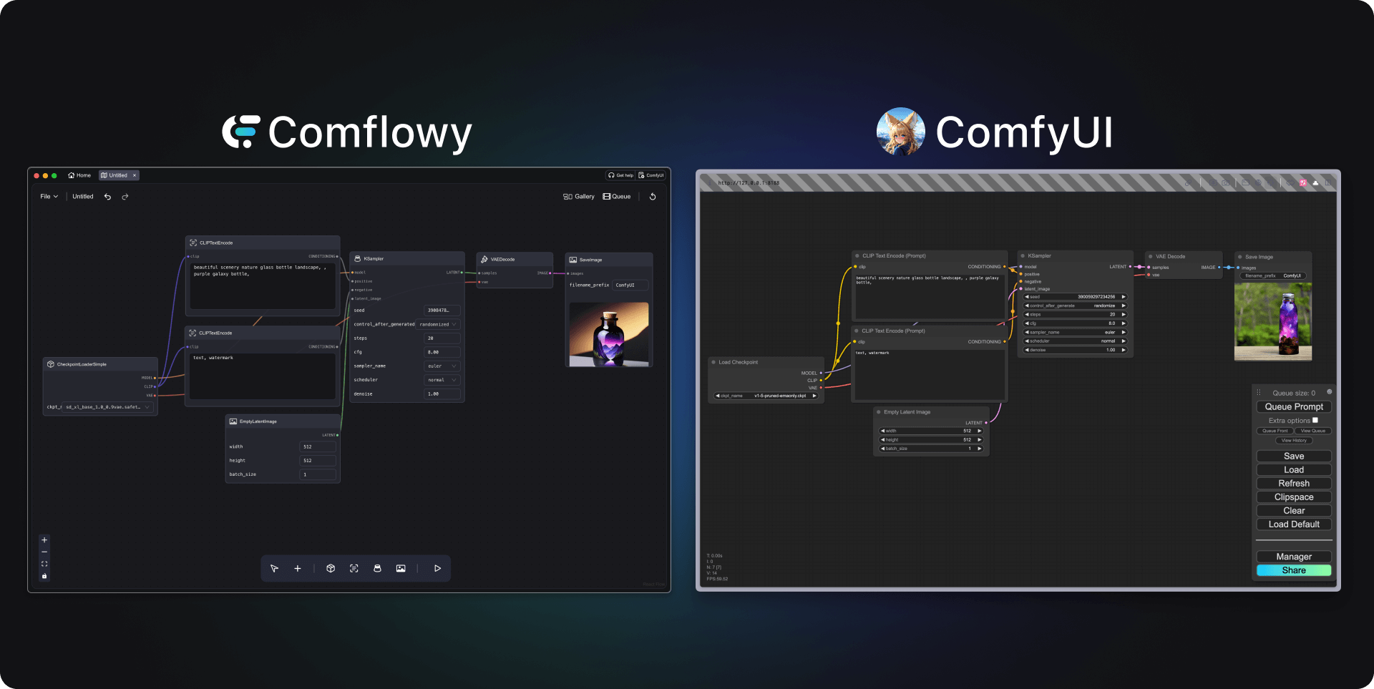Run the workflow with the play icon
This screenshot has width=1374, height=689.
coord(437,569)
